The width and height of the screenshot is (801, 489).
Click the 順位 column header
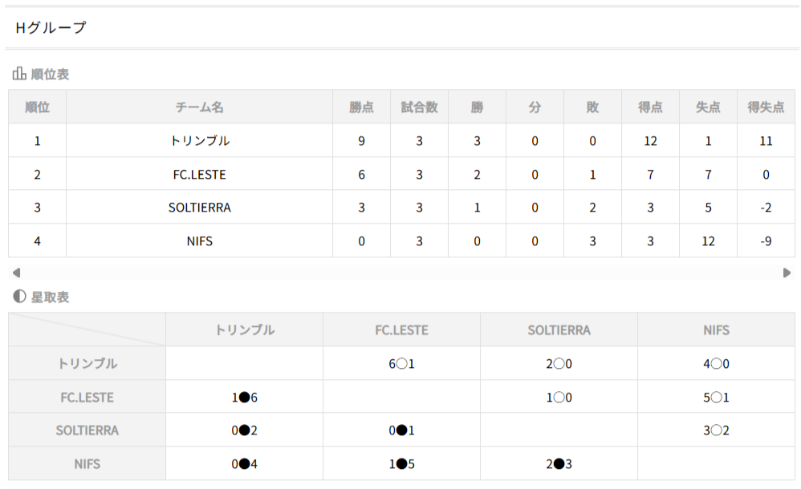[37, 107]
